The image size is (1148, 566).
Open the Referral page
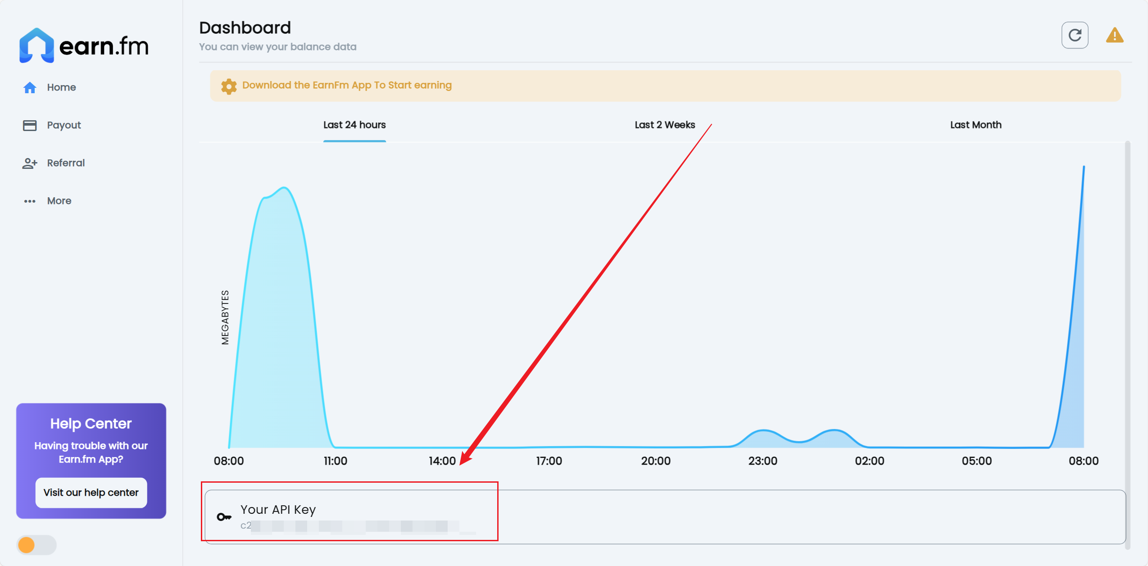(x=66, y=163)
